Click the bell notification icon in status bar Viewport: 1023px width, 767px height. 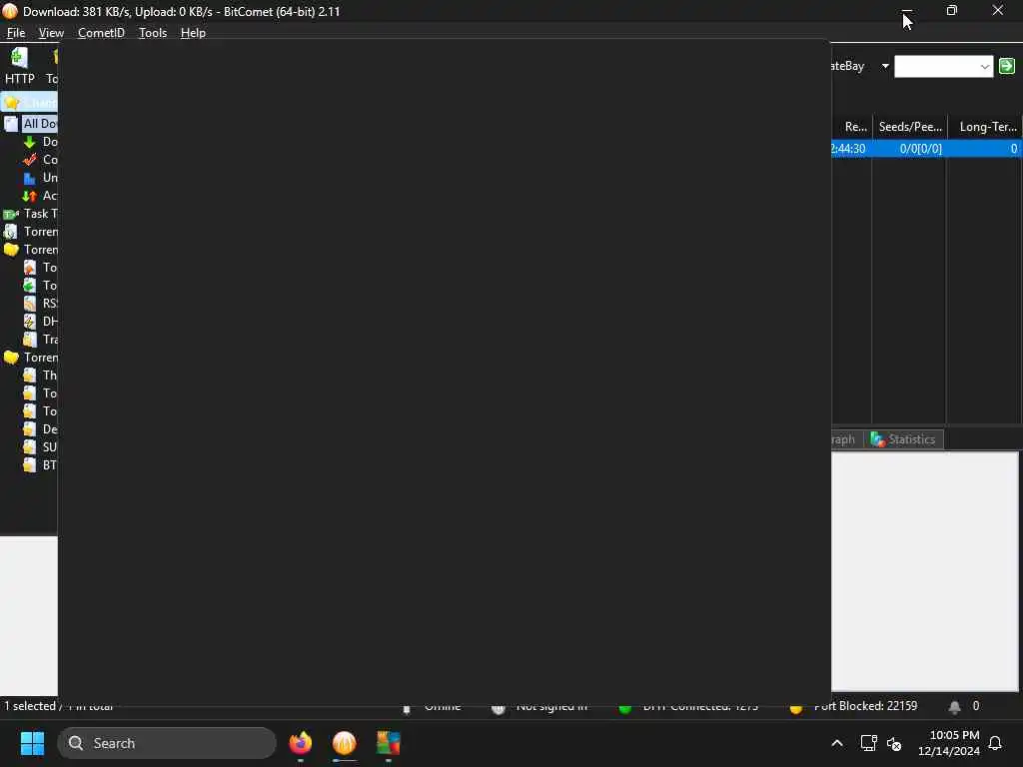954,707
